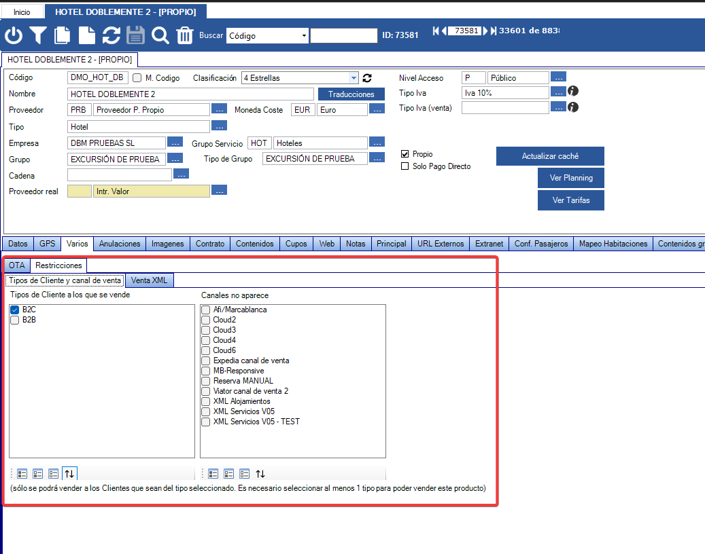Click the refresh arrows toolbar icon
This screenshot has height=554, width=705.
pyautogui.click(x=111, y=35)
